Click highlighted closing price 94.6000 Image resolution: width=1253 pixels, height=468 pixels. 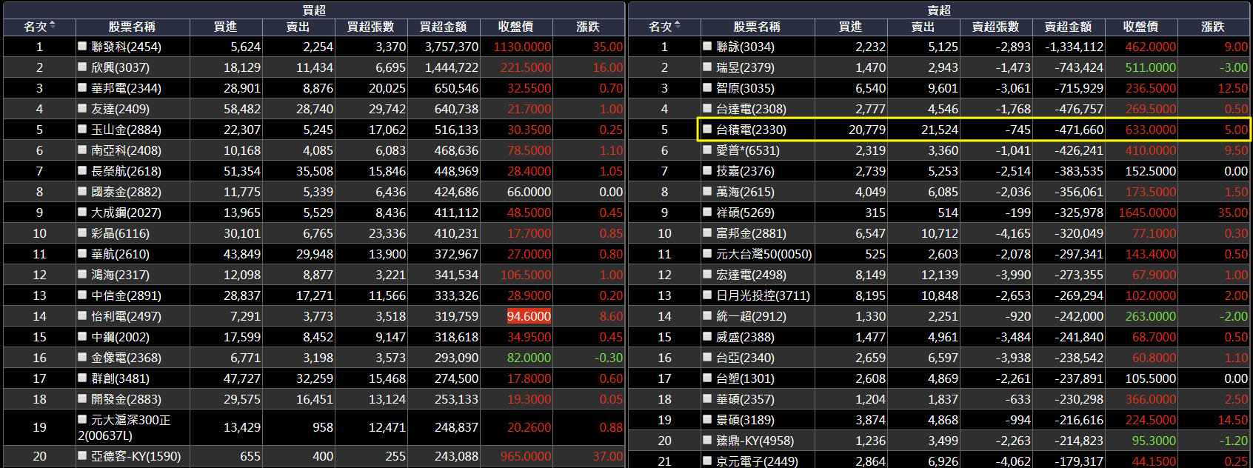[x=529, y=316]
